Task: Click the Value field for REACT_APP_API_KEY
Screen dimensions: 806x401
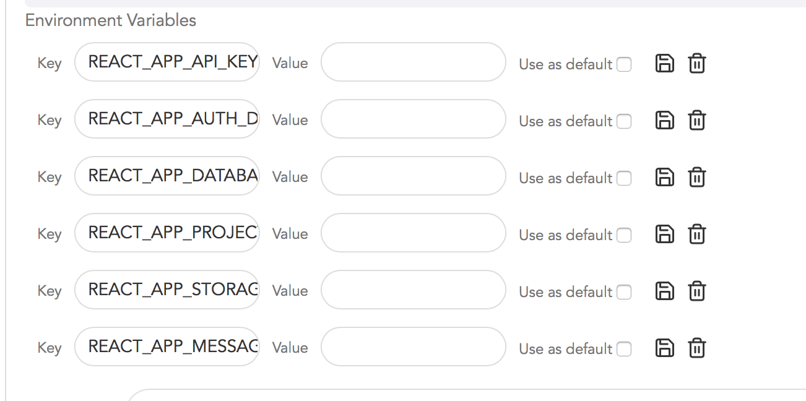Action: point(413,62)
